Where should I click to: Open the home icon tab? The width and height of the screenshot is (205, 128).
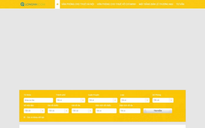(57, 4)
